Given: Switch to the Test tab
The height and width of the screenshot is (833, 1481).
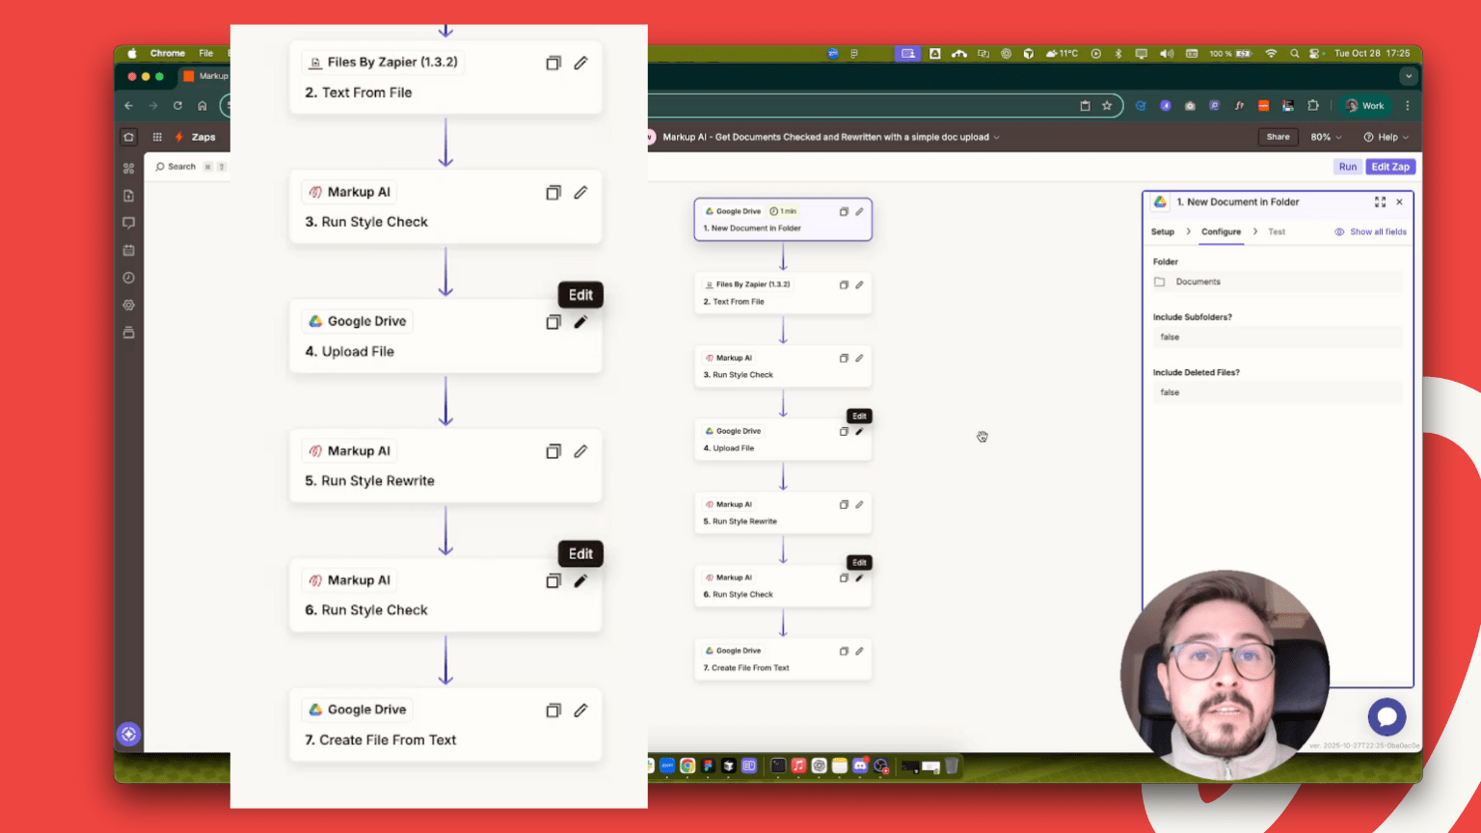Looking at the screenshot, I should [1276, 231].
